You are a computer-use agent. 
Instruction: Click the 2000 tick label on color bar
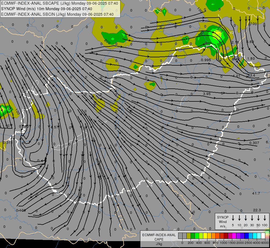point(240,243)
